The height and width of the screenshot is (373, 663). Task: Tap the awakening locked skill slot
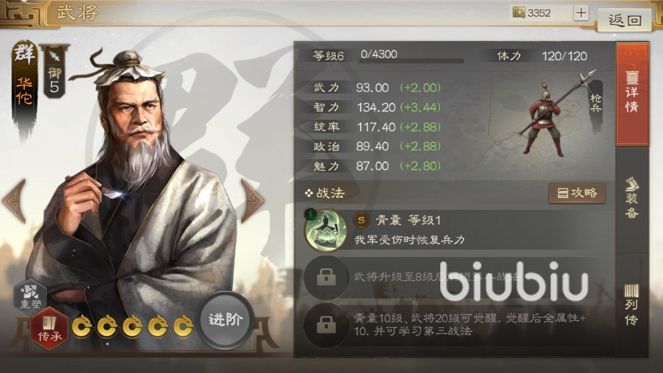pyautogui.click(x=326, y=325)
